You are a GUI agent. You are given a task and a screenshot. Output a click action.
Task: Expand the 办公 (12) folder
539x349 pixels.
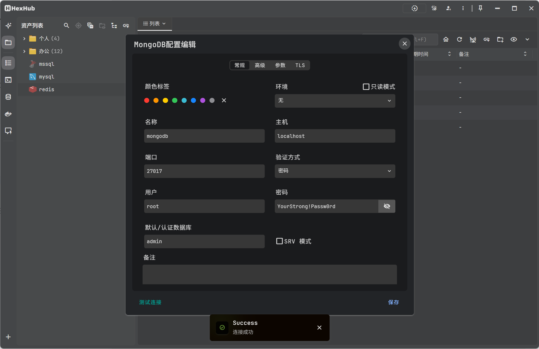24,51
